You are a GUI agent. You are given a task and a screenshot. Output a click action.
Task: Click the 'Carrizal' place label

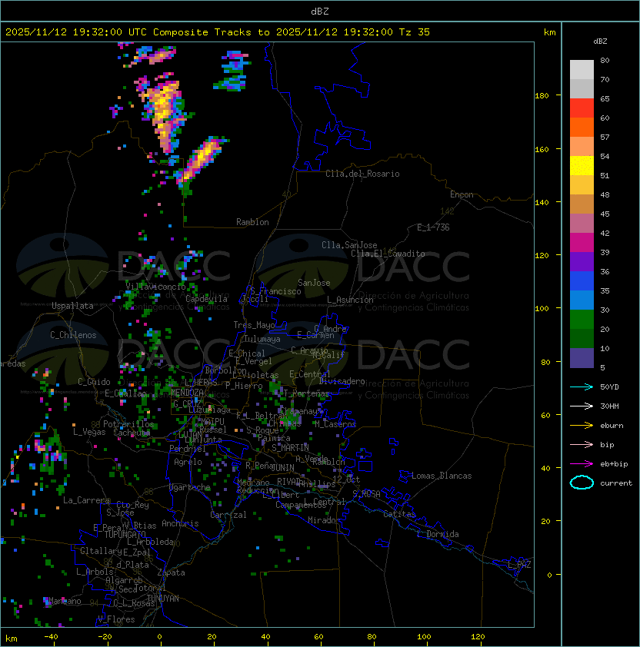pyautogui.click(x=228, y=515)
